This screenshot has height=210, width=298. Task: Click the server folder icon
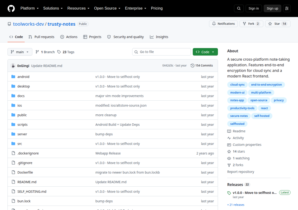(13, 134)
